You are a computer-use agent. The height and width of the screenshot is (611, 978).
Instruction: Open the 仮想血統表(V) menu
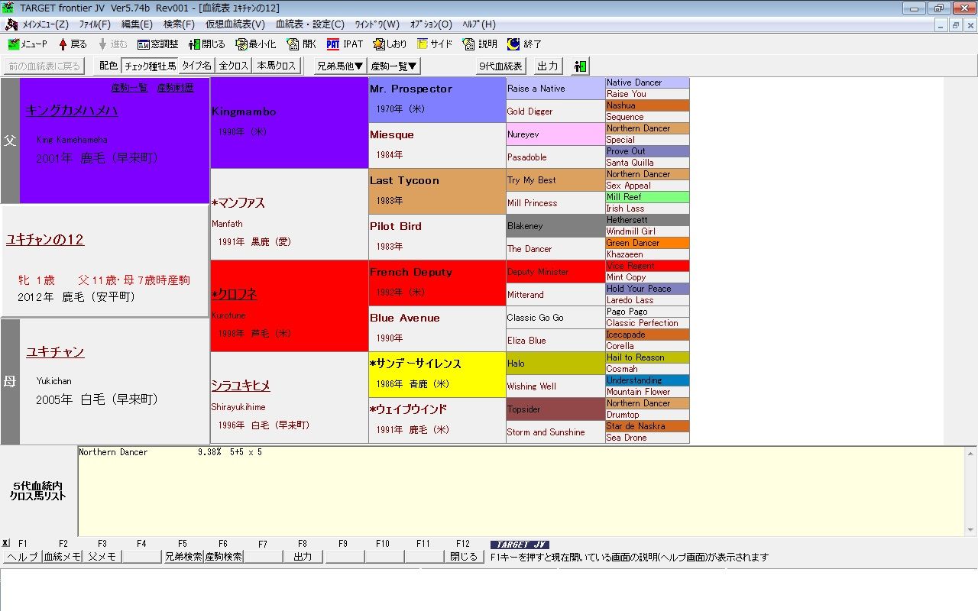pos(235,24)
